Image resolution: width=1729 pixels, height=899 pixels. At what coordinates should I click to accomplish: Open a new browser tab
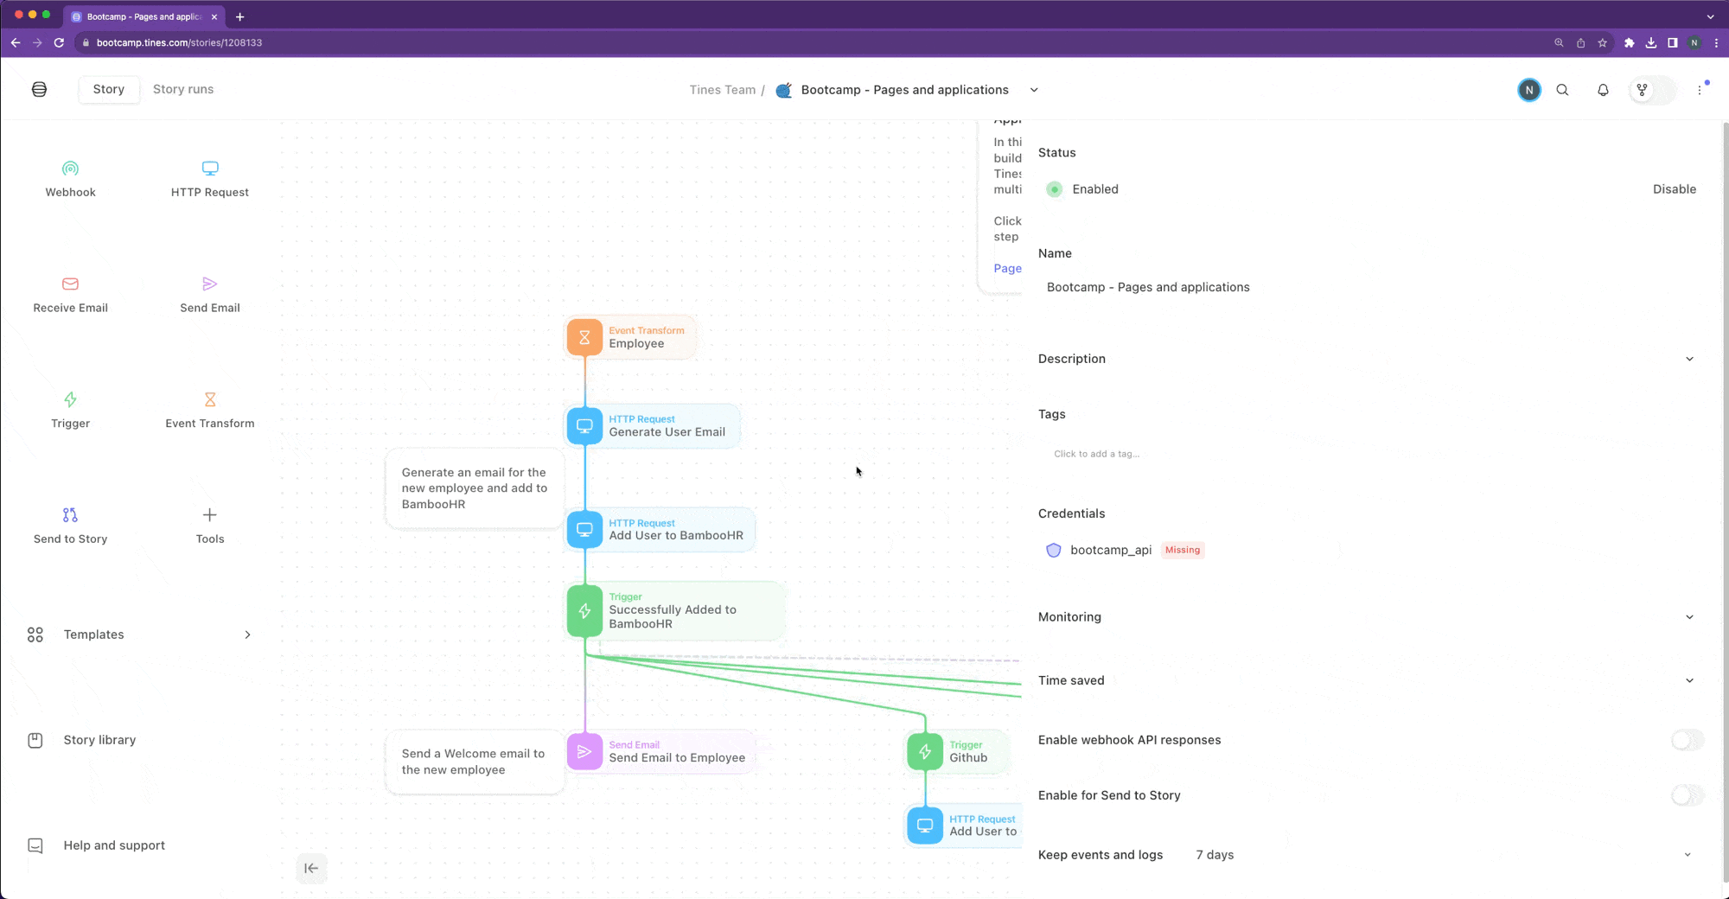(x=239, y=16)
